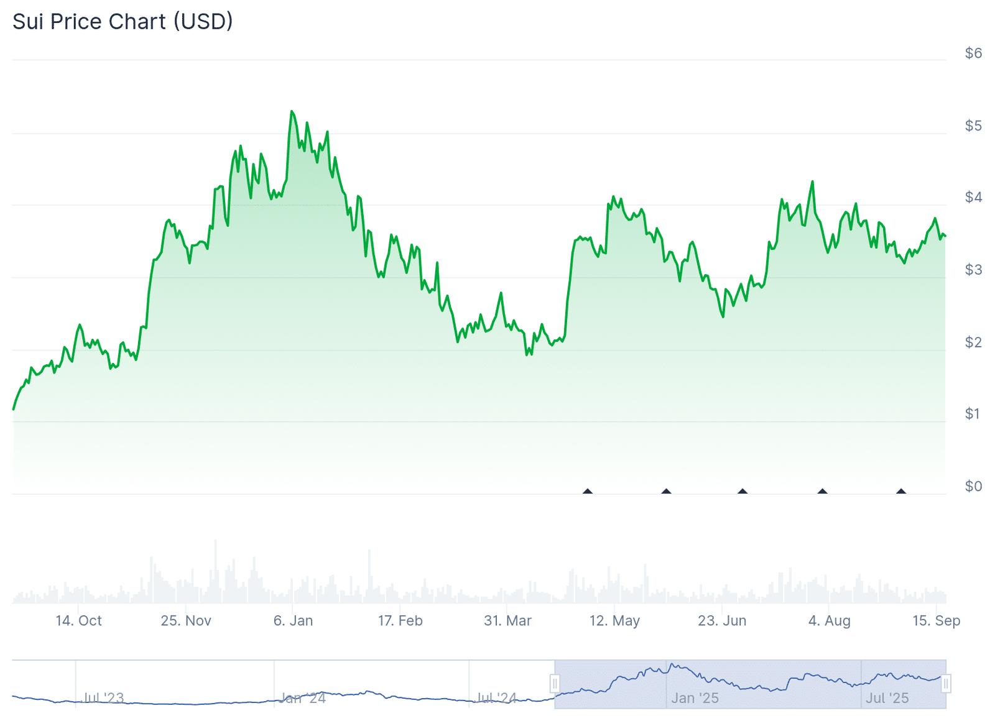Click the Jul '23 label in the navigator

(x=103, y=698)
